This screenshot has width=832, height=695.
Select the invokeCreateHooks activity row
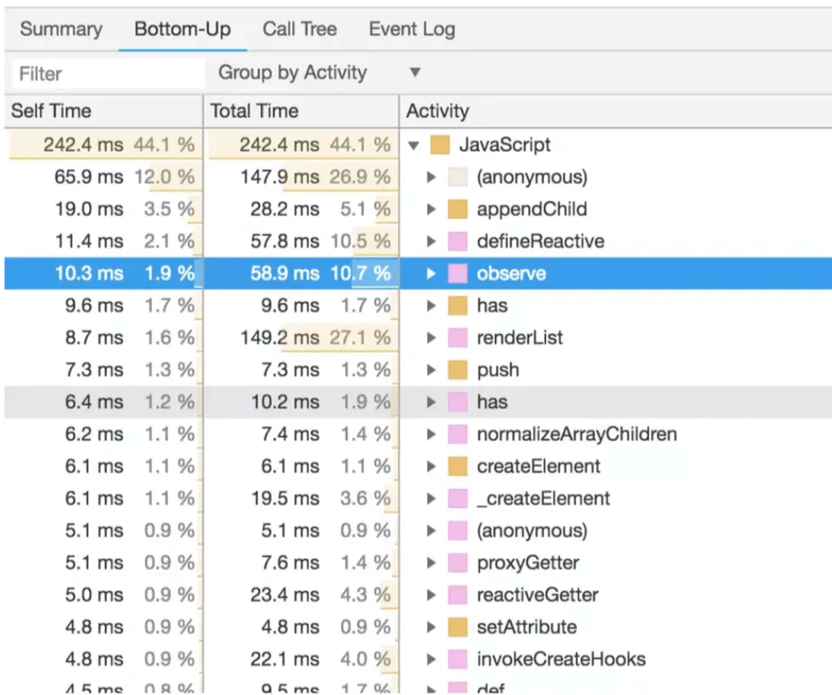click(x=561, y=660)
